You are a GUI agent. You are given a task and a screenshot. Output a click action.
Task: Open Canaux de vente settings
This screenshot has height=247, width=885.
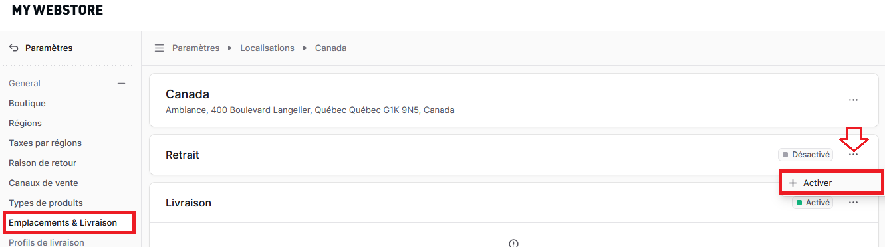coord(43,183)
